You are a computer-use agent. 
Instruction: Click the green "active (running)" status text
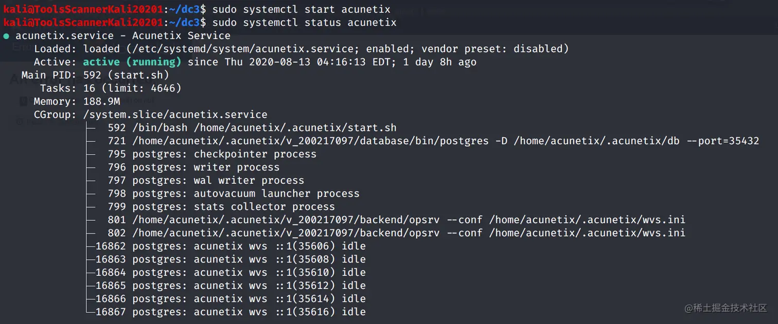point(132,62)
